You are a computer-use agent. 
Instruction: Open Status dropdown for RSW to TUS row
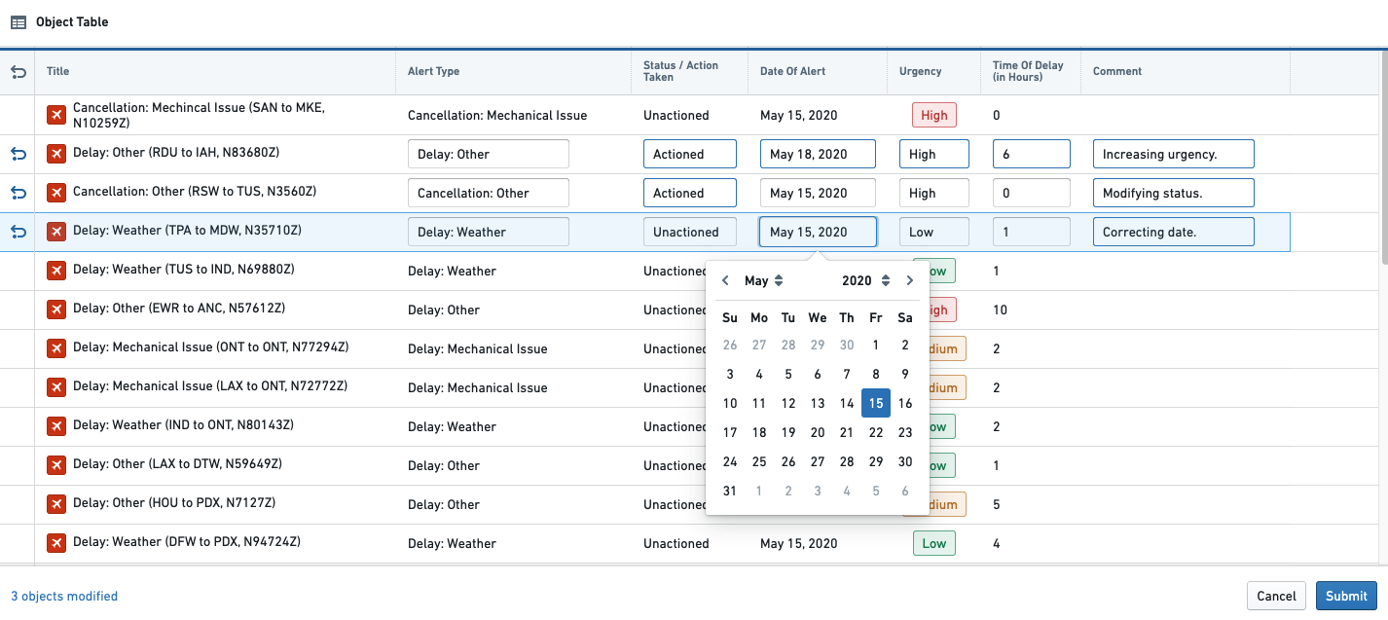coord(690,193)
